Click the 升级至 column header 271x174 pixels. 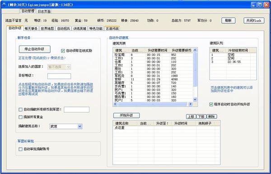tap(163, 124)
